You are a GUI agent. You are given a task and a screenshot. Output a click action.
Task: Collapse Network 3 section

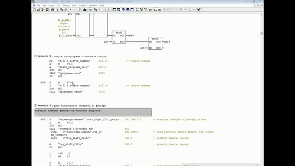coord(35,56)
